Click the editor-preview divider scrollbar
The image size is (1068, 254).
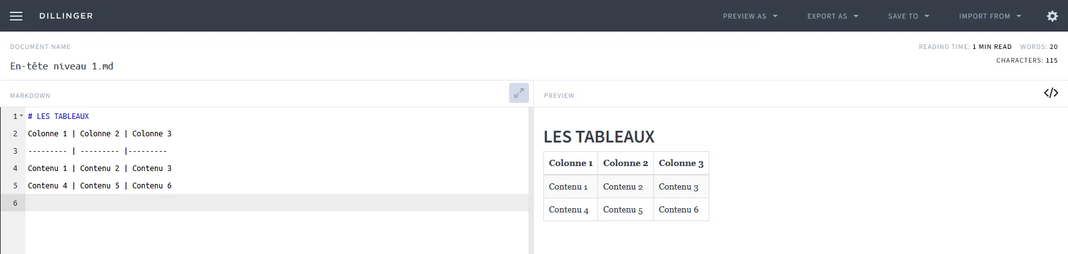[531, 180]
